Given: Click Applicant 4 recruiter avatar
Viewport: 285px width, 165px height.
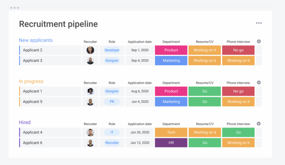Looking at the screenshot, I should [90, 133].
